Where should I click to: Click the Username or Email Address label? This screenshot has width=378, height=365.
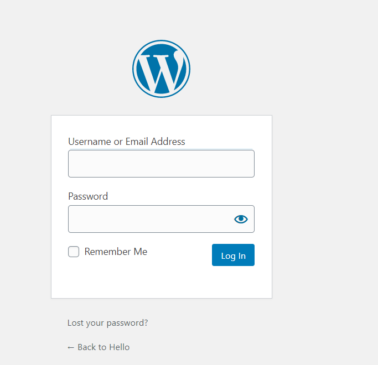click(x=126, y=142)
